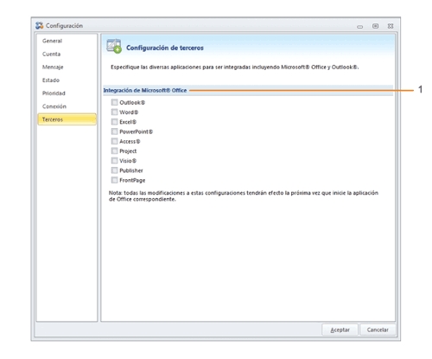Viewport: 432px width, 359px height.
Task: Check the Project integration box
Action: point(115,151)
